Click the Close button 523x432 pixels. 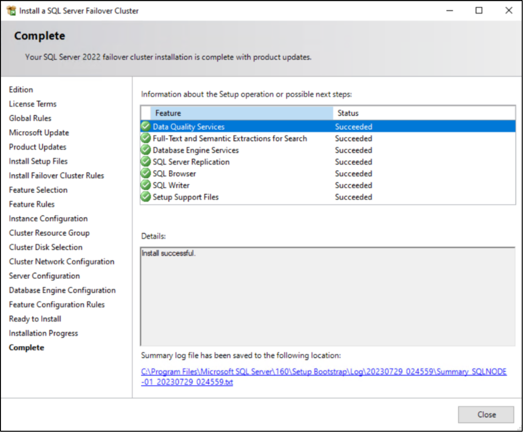click(x=486, y=414)
